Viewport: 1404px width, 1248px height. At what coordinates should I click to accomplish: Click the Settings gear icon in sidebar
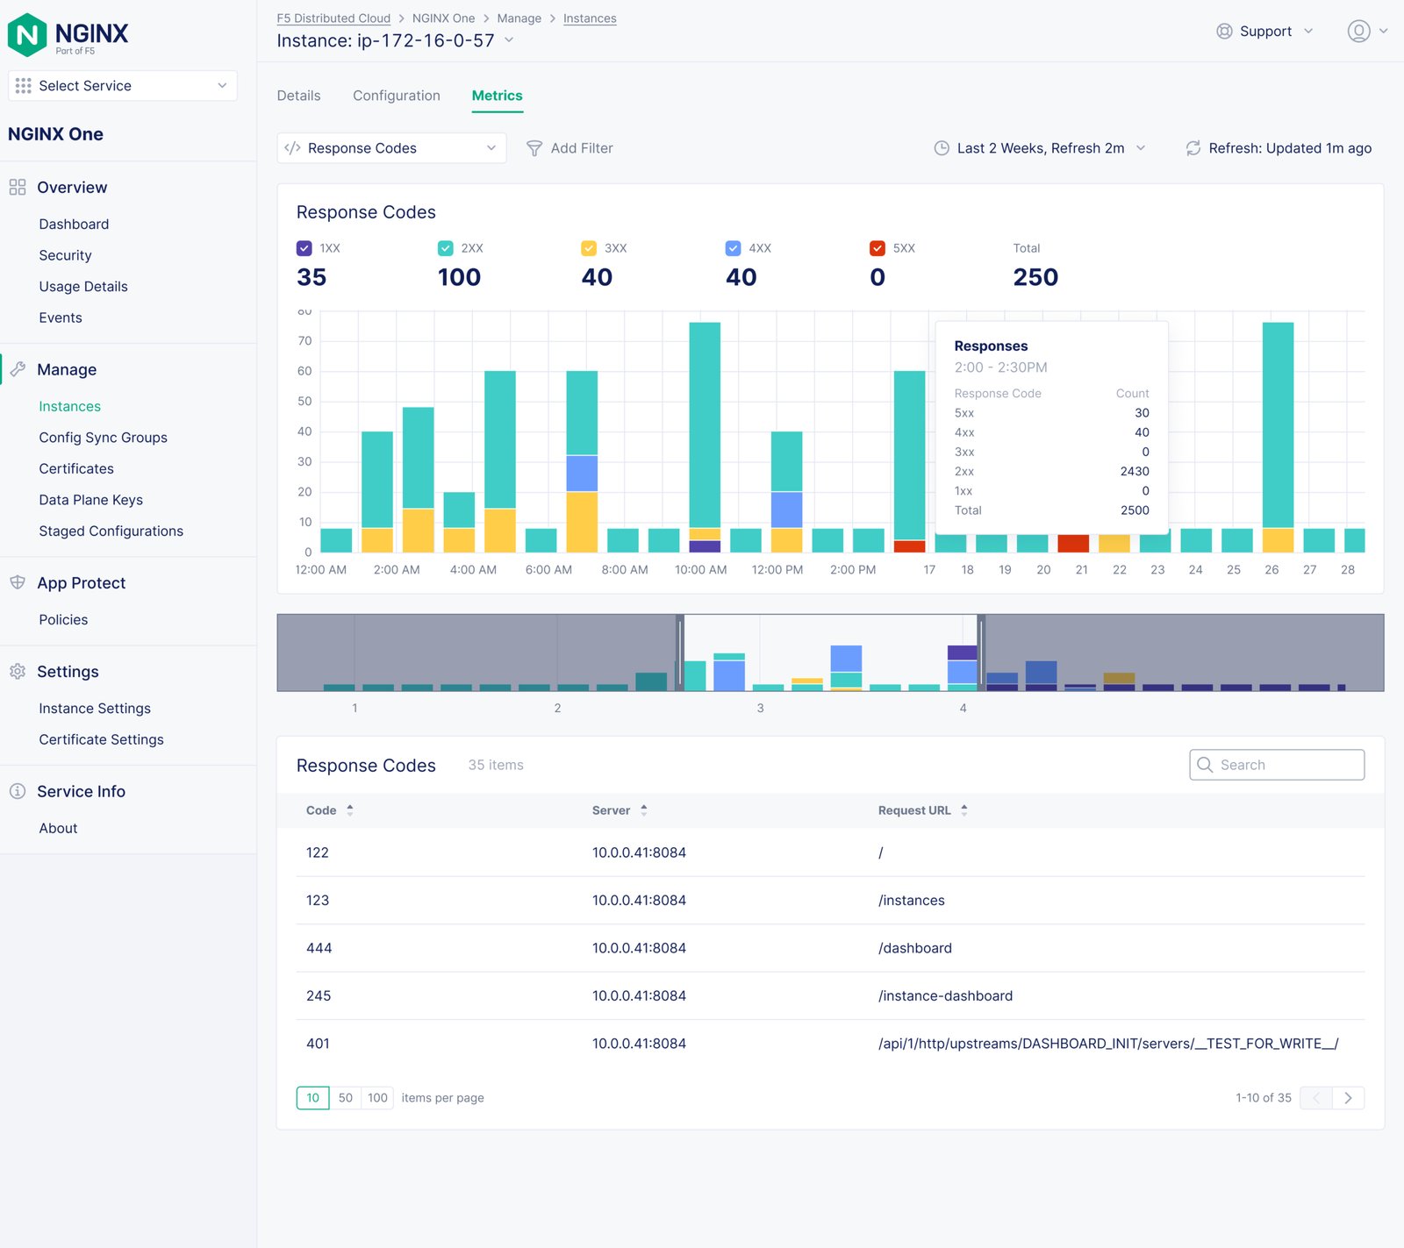(x=18, y=672)
